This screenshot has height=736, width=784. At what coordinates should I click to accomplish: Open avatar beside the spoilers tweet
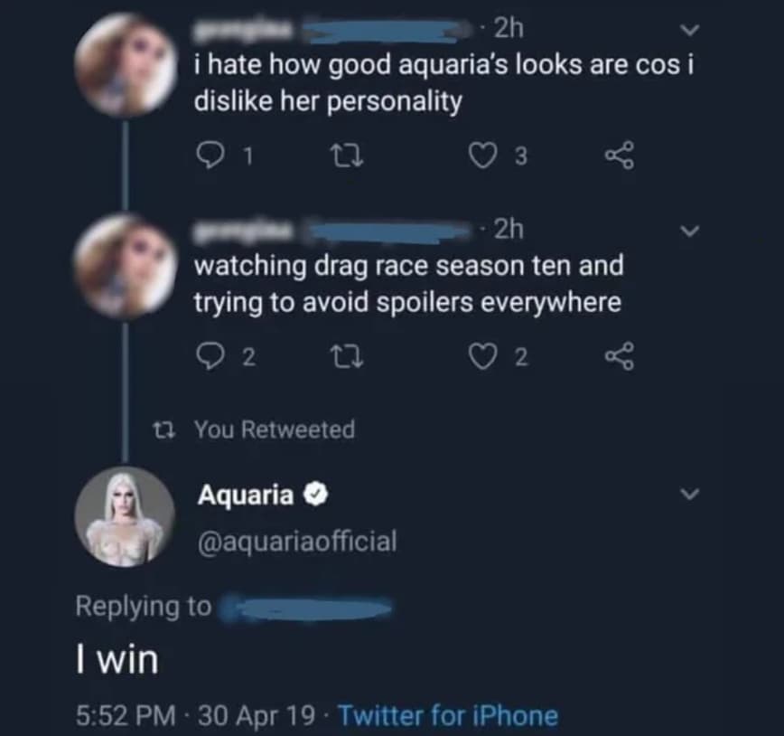tap(124, 265)
